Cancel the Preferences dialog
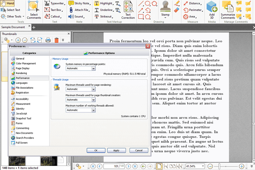Viewport: 255px width, 170px height. pyautogui.click(x=139, y=151)
